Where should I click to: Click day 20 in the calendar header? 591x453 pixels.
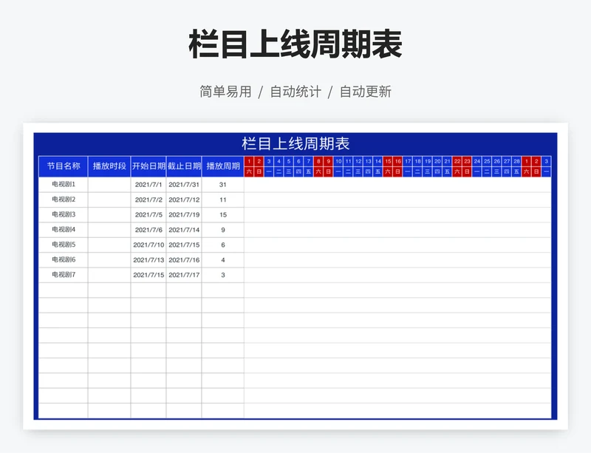[437, 161]
